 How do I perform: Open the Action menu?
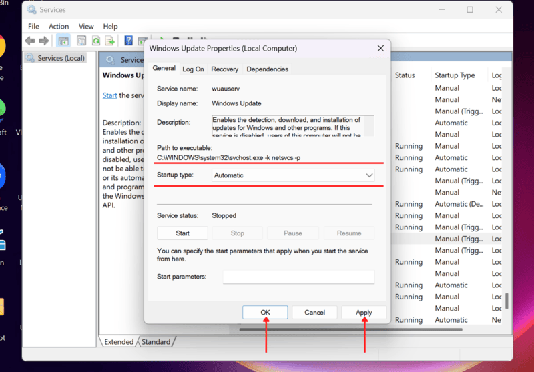(59, 27)
